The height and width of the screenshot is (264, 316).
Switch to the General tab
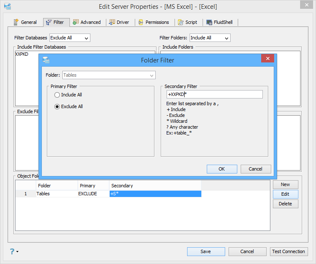pyautogui.click(x=25, y=22)
